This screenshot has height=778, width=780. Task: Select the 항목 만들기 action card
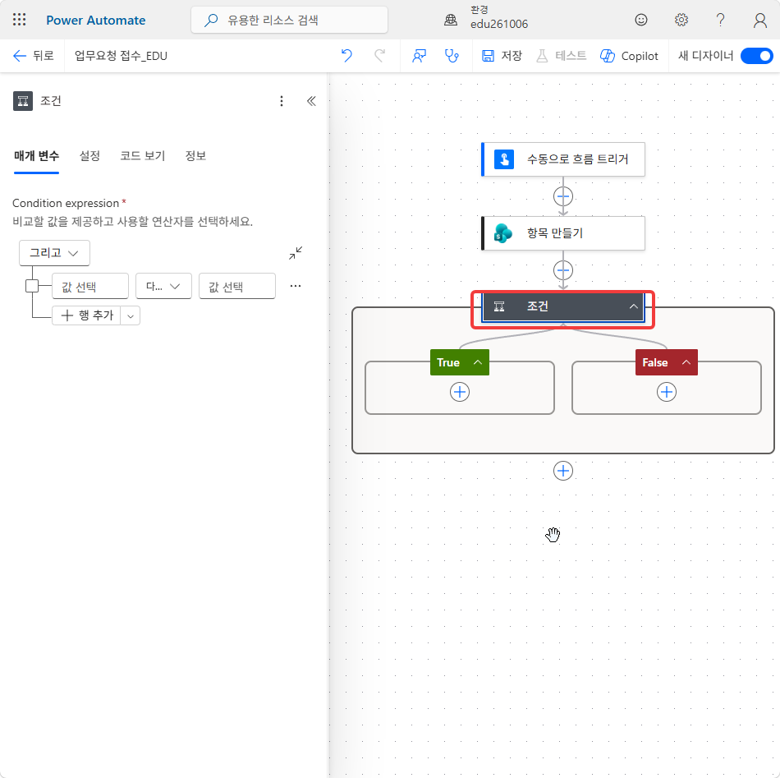[x=562, y=233]
